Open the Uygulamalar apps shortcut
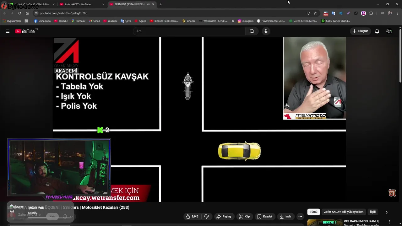The width and height of the screenshot is (402, 226). click(x=12, y=21)
